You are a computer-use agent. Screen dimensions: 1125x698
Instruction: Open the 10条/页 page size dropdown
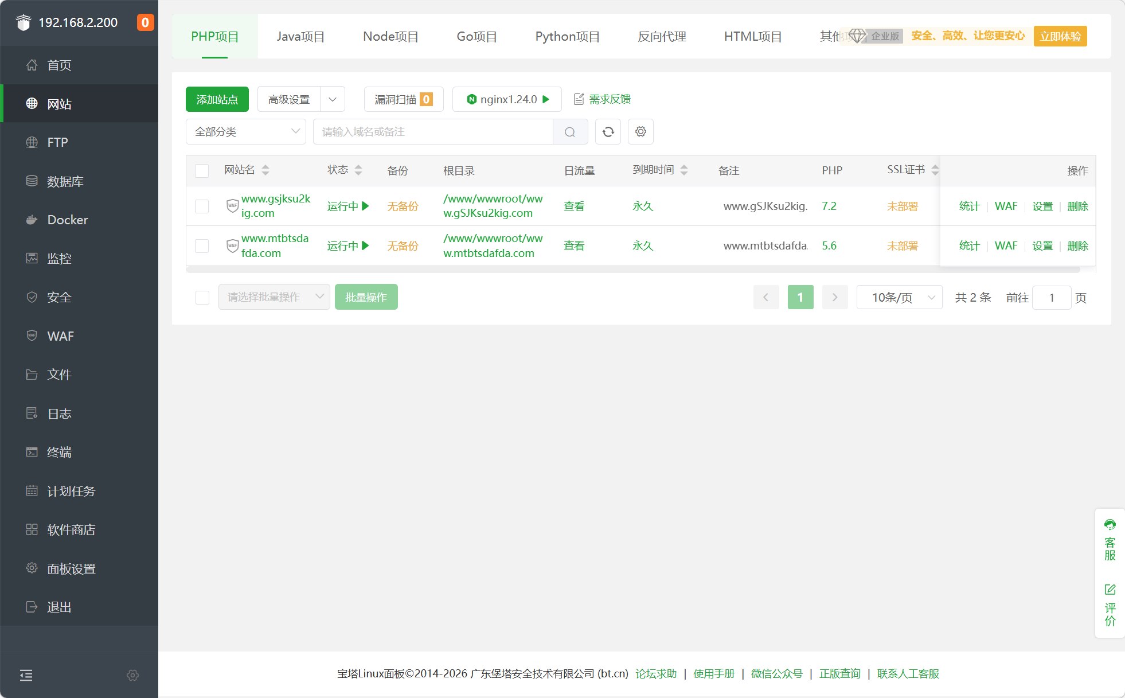(x=899, y=297)
